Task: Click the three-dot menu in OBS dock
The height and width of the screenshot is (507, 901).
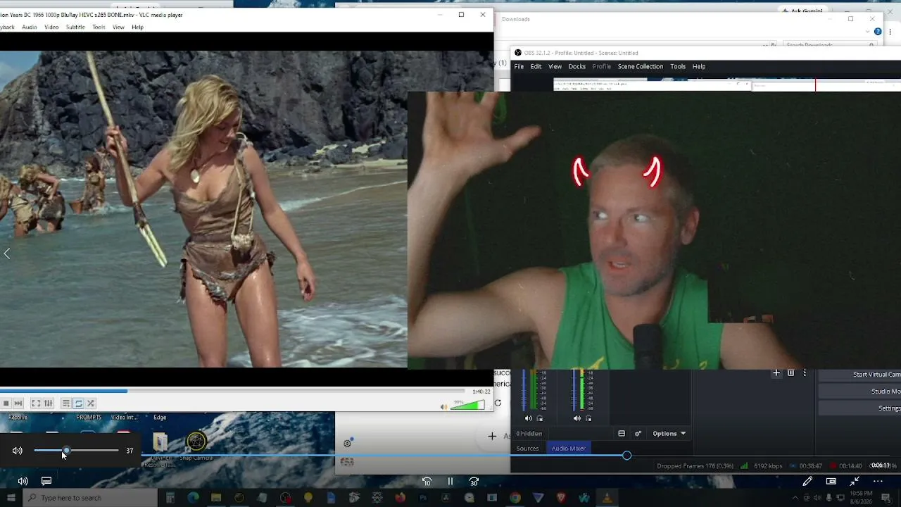Action: pyautogui.click(x=805, y=373)
